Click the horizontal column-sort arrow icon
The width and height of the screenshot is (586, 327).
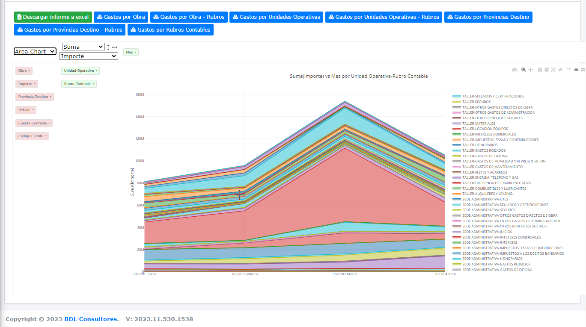point(115,47)
